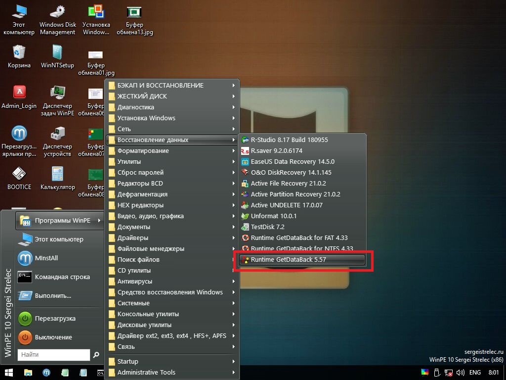Expand Сброс паролей submenu
The width and height of the screenshot is (506, 380).
pyautogui.click(x=172, y=173)
